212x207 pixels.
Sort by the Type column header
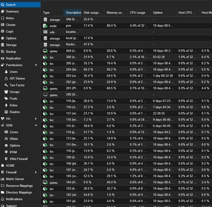(52, 12)
